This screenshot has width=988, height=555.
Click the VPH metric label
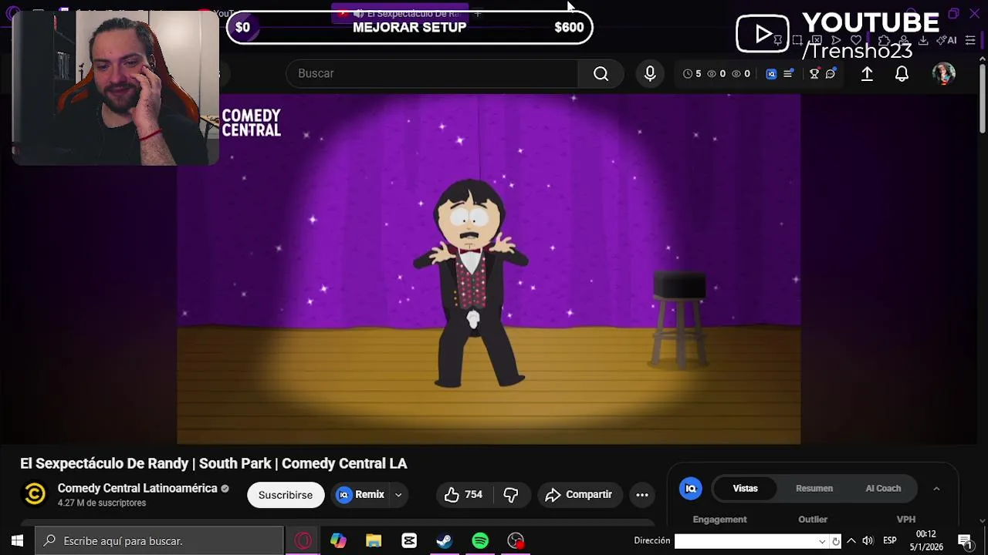click(x=906, y=520)
